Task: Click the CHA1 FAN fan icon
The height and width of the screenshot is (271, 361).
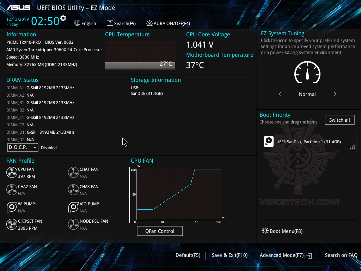Action: [x=73, y=172]
